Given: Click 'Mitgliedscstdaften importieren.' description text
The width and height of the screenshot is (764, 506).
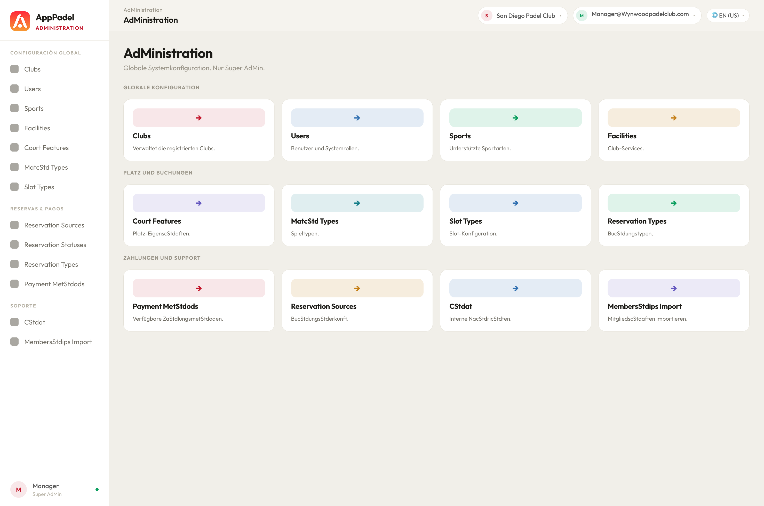Looking at the screenshot, I should point(648,319).
